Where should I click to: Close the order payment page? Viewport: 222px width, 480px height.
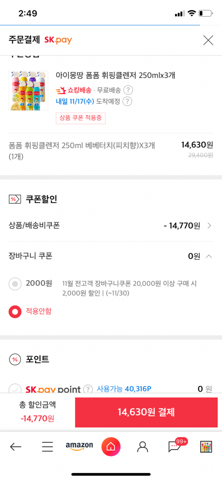pos(208,40)
